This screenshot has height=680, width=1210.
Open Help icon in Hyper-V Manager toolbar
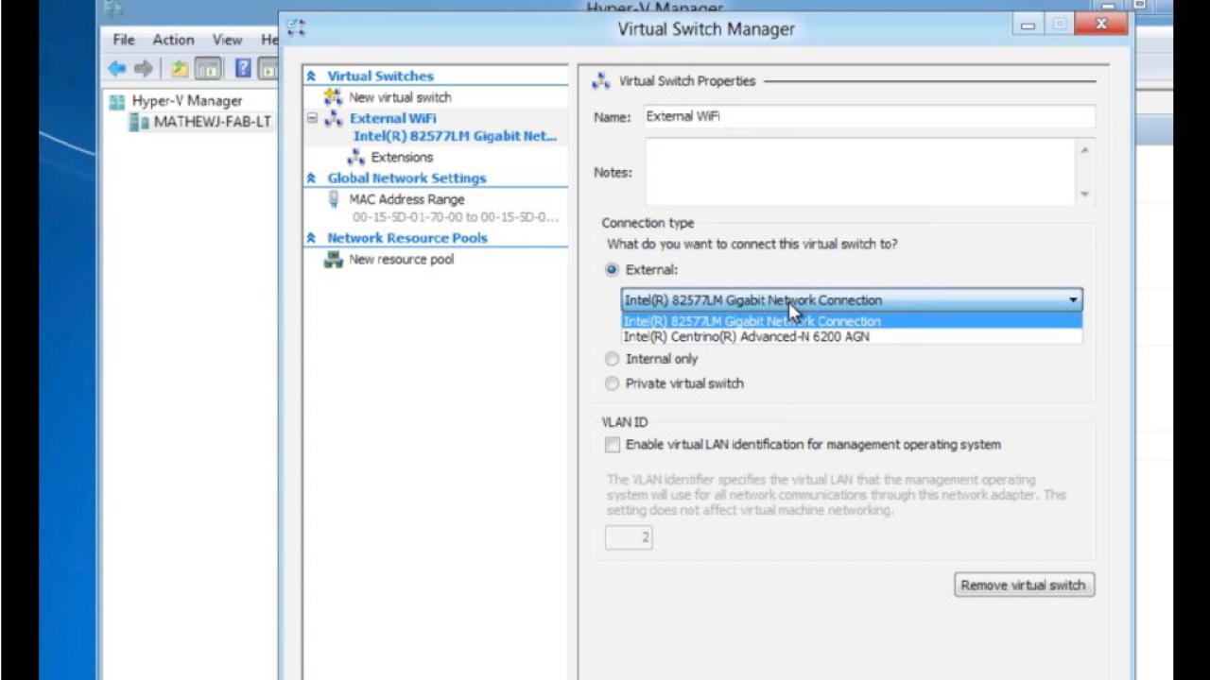click(243, 68)
